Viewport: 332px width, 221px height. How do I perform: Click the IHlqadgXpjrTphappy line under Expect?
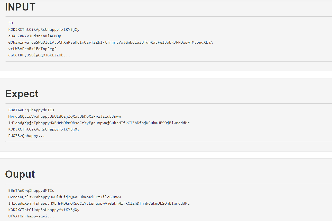pyautogui.click(x=99, y=123)
